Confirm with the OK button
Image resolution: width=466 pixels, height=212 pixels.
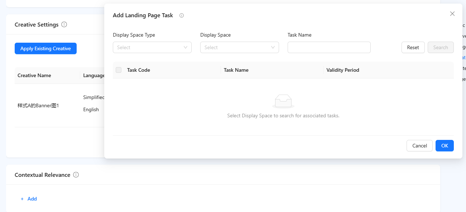tap(445, 146)
